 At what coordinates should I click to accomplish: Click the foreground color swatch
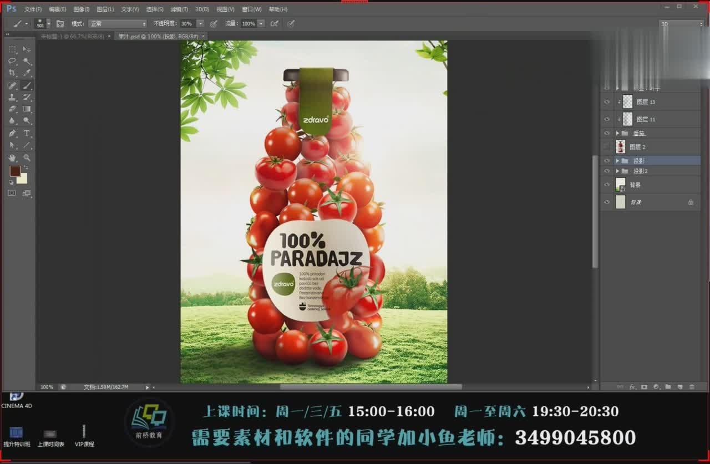pos(14,171)
